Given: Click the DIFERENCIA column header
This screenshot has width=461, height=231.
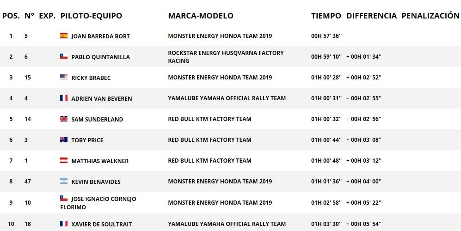Looking at the screenshot, I should 371,16.
